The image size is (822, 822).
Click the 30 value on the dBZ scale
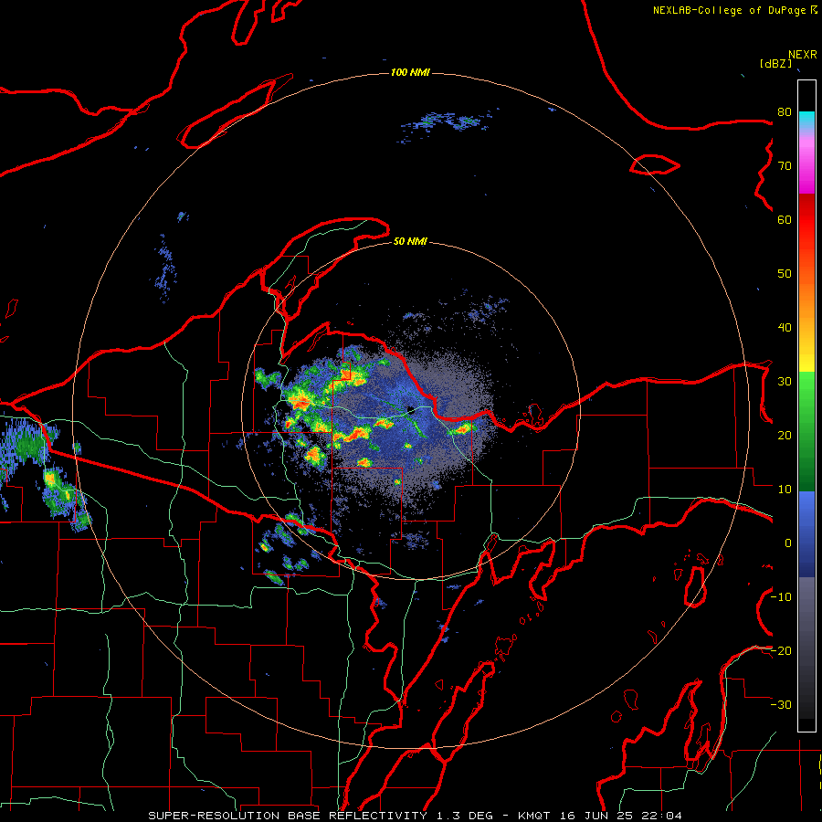[785, 382]
